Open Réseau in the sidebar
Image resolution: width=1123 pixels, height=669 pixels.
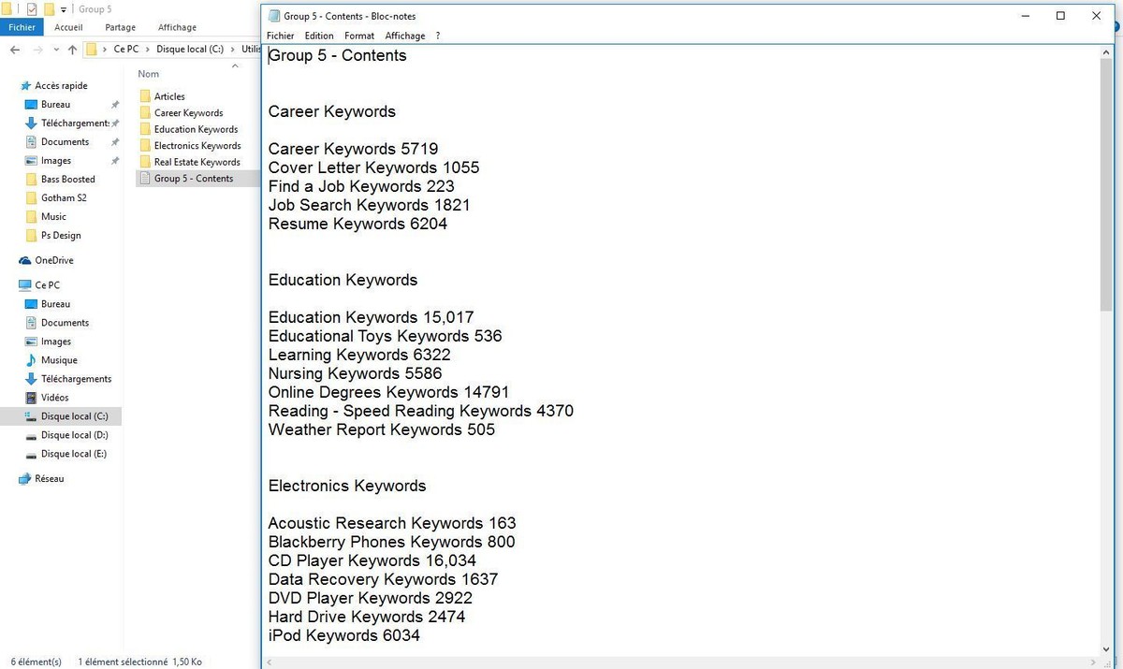(x=49, y=479)
